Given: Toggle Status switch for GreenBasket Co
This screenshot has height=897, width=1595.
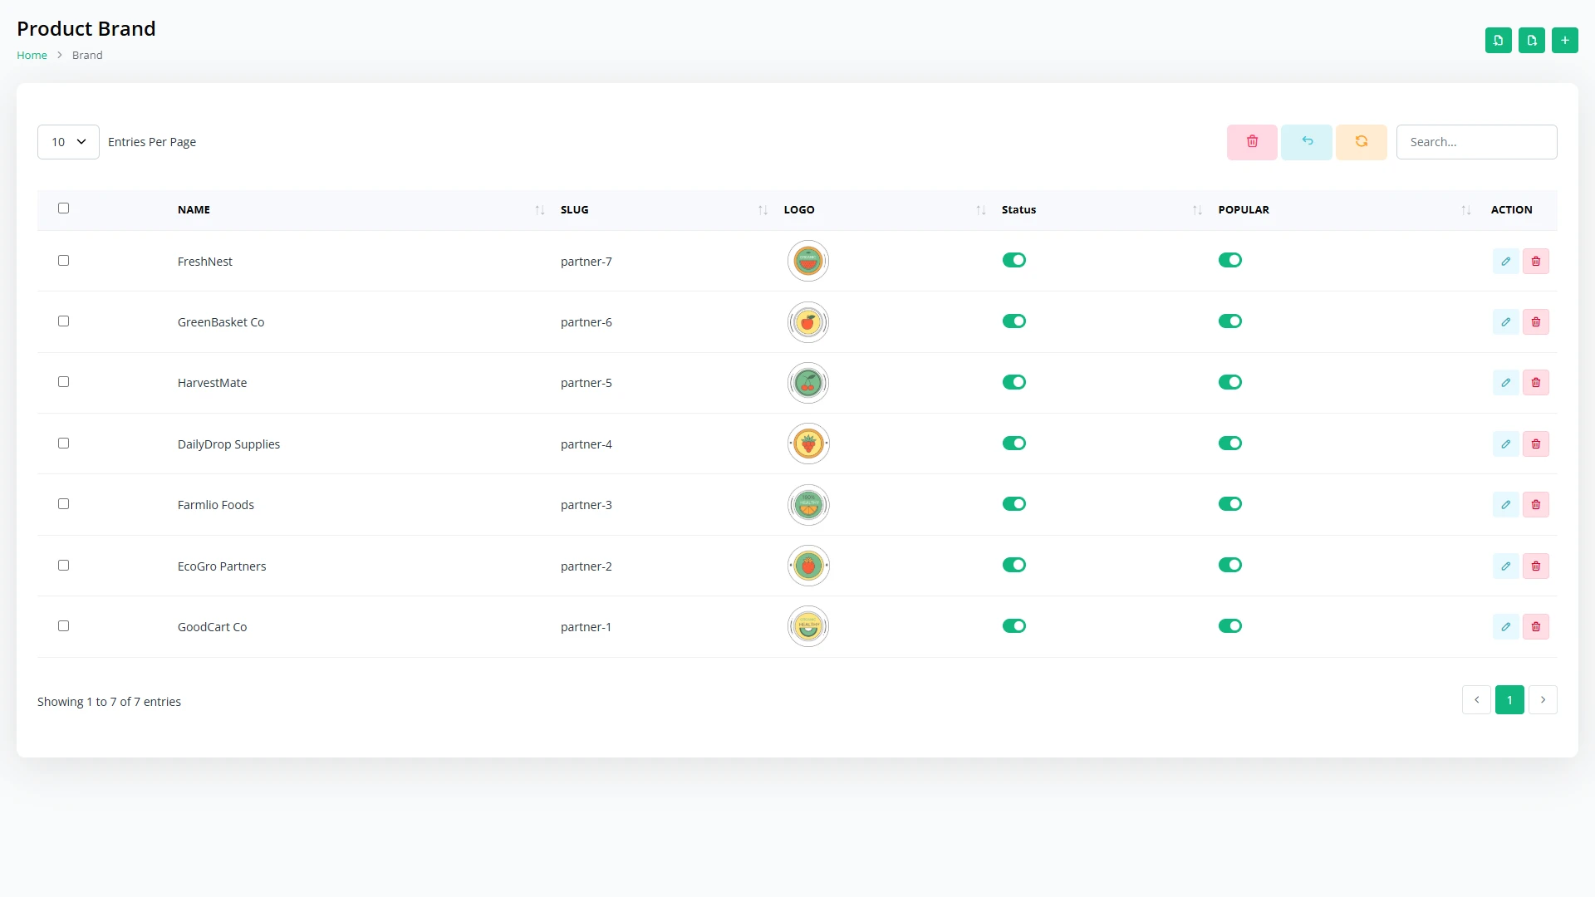Looking at the screenshot, I should pyautogui.click(x=1014, y=321).
